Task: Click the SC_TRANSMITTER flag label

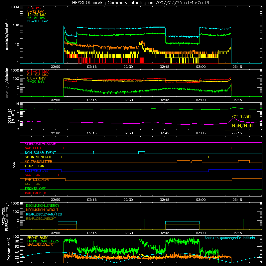Action: [38, 162]
